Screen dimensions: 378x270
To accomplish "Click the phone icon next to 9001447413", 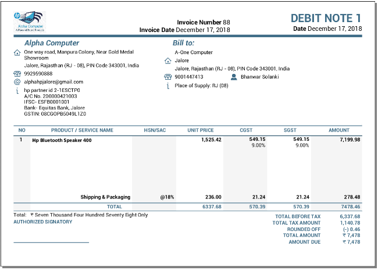I will (167, 77).
